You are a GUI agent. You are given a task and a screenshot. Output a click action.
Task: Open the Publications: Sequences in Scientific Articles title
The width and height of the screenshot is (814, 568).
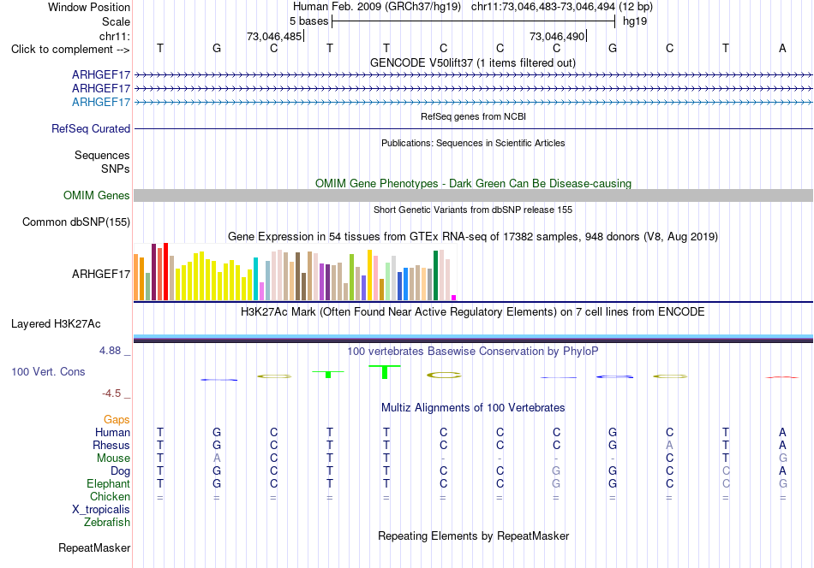[473, 143]
